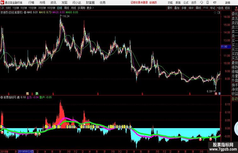The width and height of the screenshot is (238, 153).
Task: Open the 问小达 menu
Action: [76, 3]
